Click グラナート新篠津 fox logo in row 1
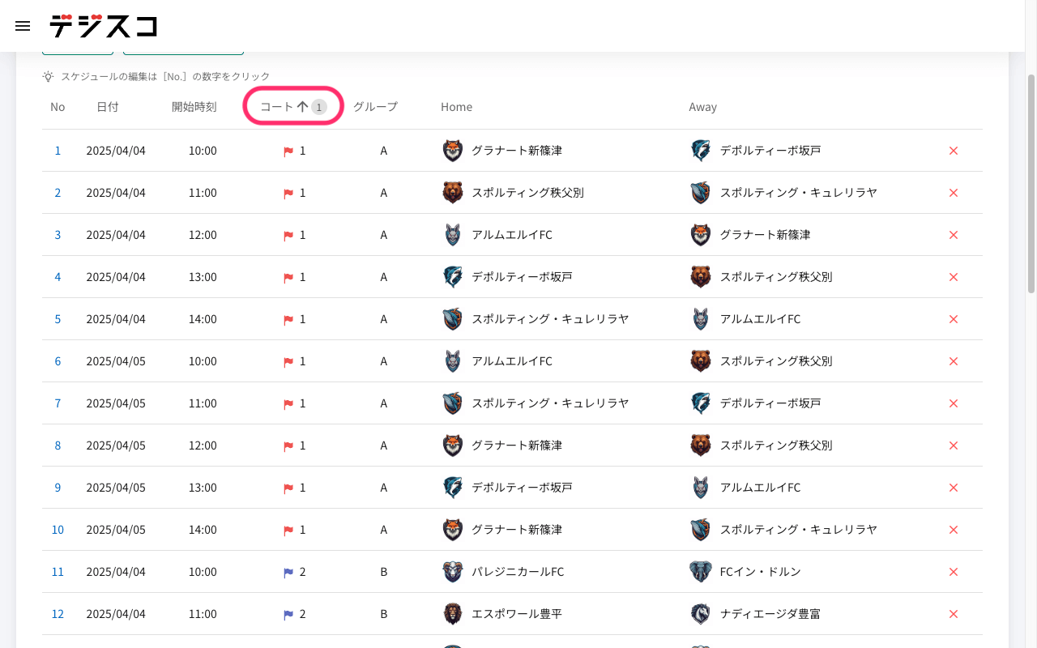 453,151
